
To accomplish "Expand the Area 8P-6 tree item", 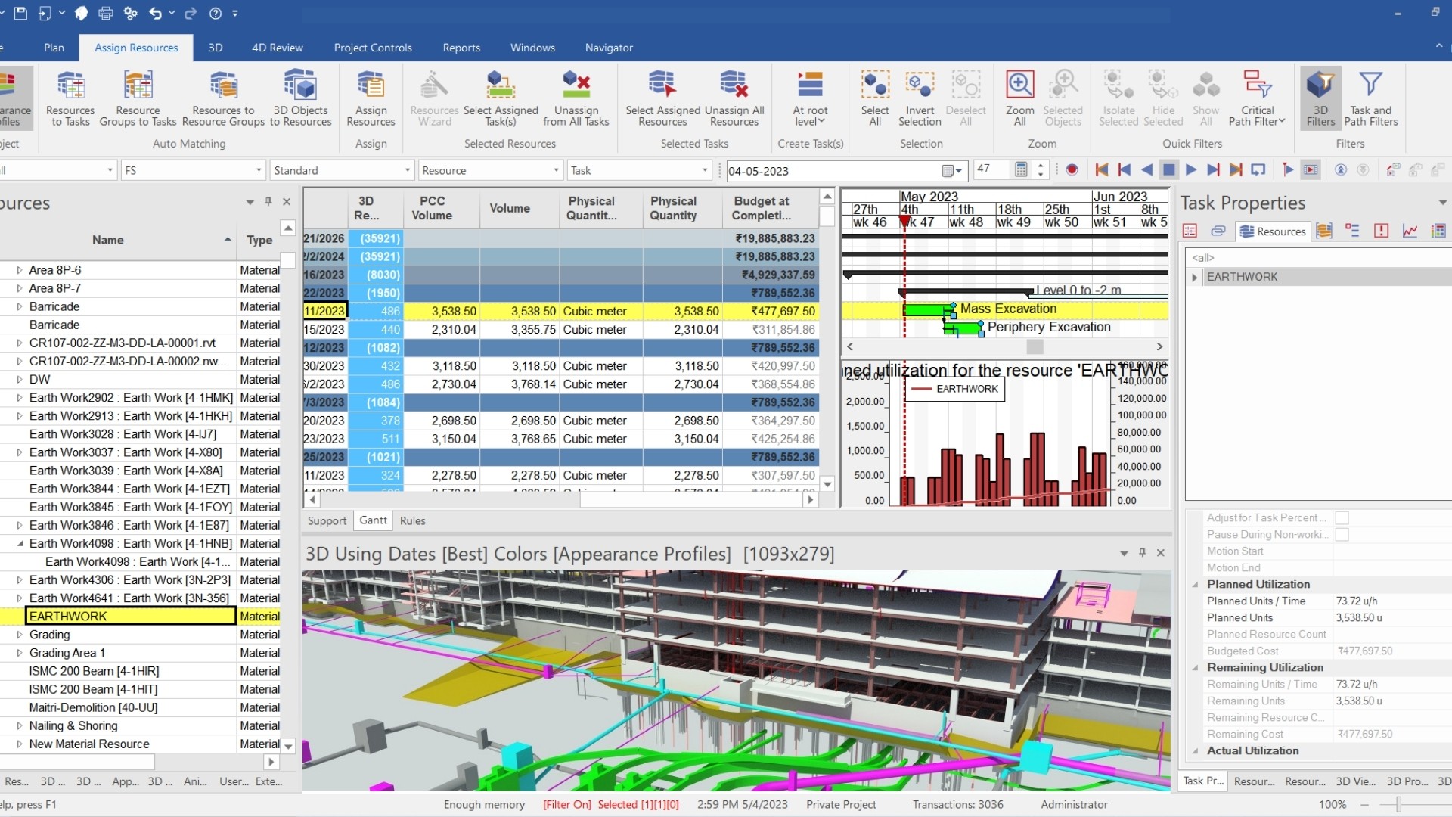I will coord(20,270).
